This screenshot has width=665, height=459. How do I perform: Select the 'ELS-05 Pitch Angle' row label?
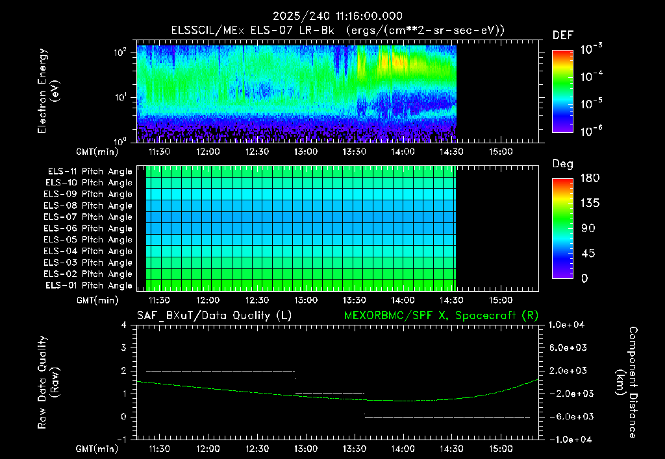click(88, 240)
